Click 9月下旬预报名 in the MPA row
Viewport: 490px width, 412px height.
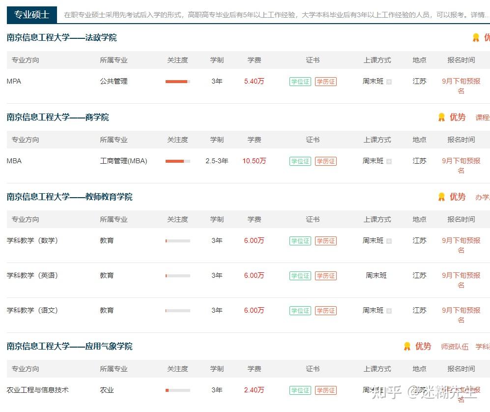[x=461, y=86]
